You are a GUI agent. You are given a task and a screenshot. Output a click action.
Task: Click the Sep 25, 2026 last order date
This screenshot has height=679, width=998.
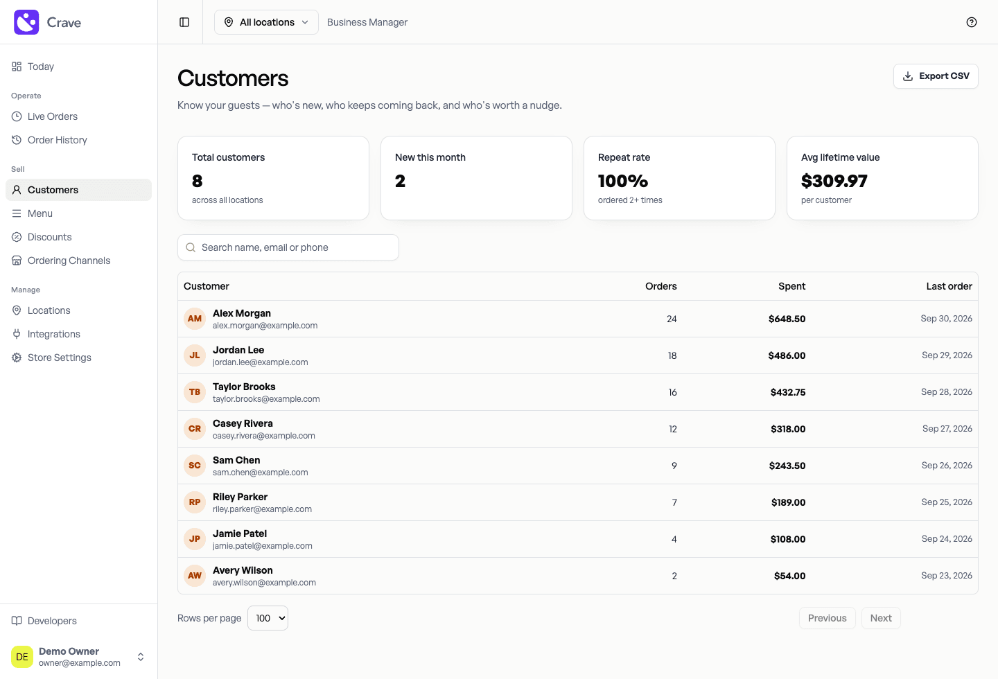click(x=947, y=502)
